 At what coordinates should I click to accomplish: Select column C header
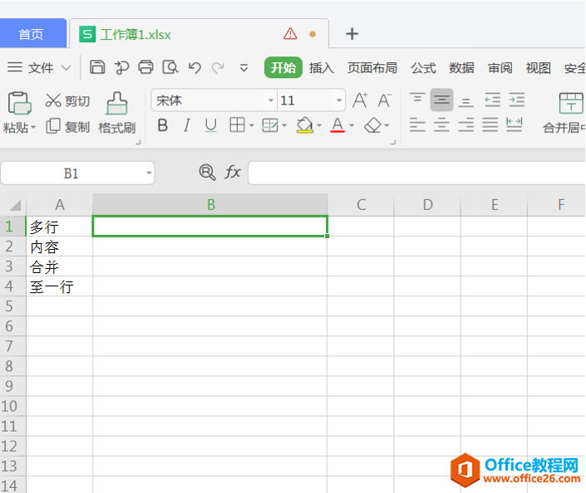pos(361,205)
